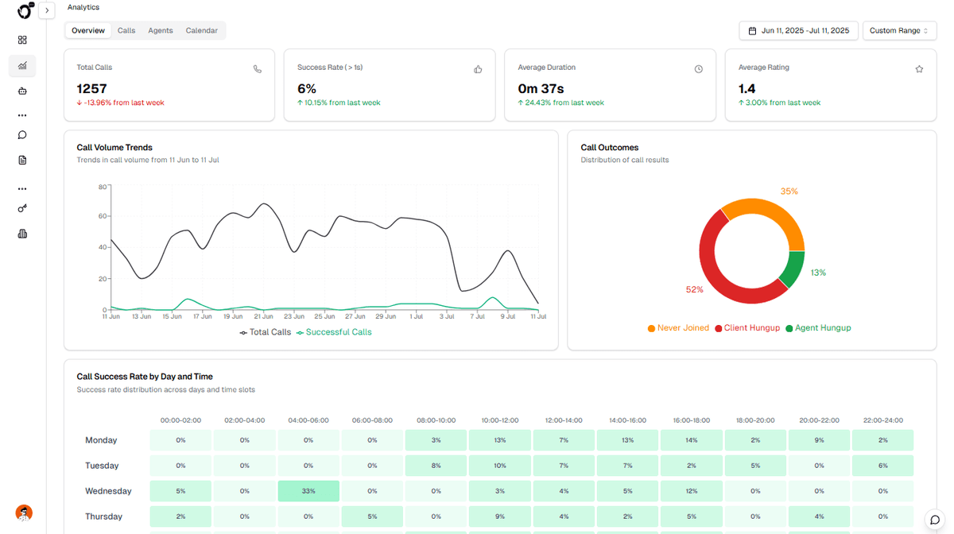
Task: Open the documents icon in sidebar
Action: click(22, 160)
